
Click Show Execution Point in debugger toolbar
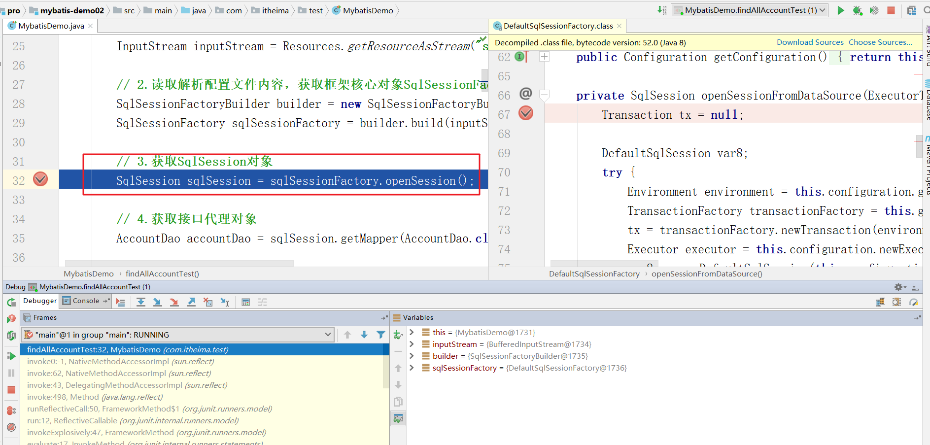pos(120,302)
